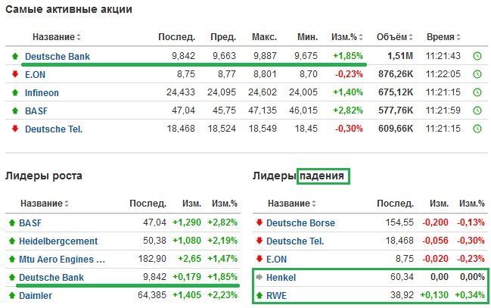Click E.ON time 11:22:05
491x308 pixels.
click(443, 74)
